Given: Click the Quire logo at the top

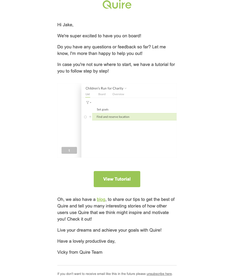Looking at the screenshot, I should point(117,5).
